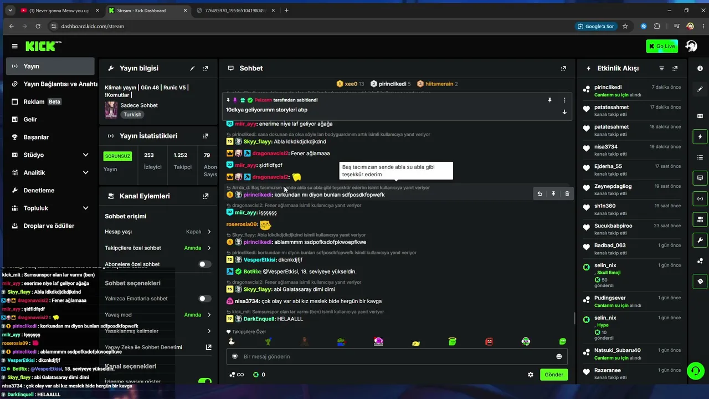Open Takipçilere özel sohbet setting
The width and height of the screenshot is (709, 399).
(x=158, y=248)
